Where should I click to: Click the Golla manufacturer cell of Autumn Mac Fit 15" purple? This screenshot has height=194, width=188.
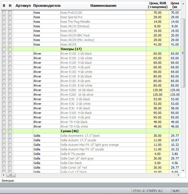point(47,149)
